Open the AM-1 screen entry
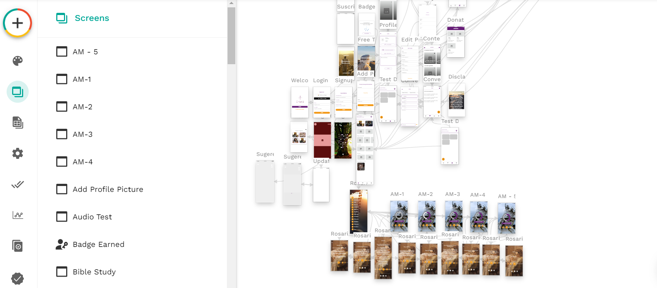The width and height of the screenshot is (657, 288). tap(82, 79)
